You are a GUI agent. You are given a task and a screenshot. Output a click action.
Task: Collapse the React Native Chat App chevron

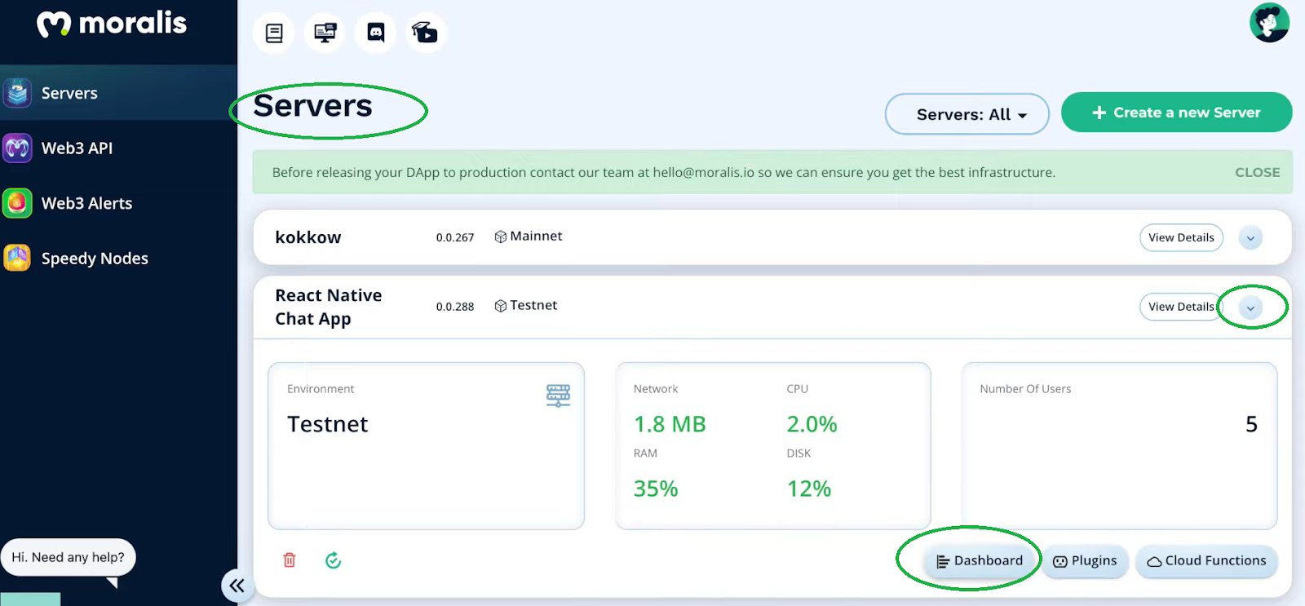[1250, 307]
